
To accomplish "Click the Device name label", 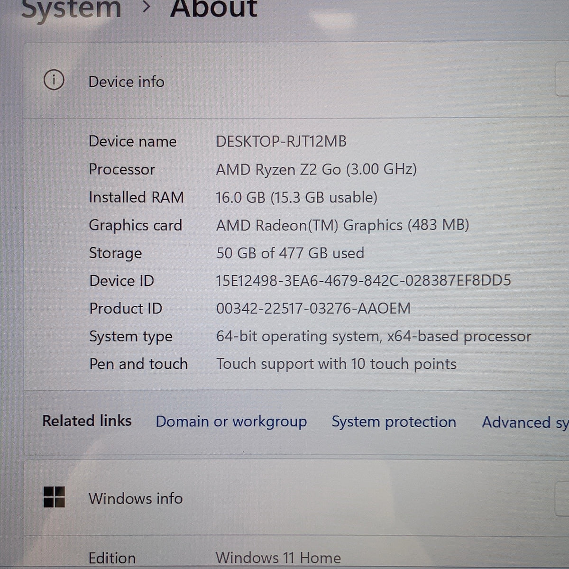I will pos(133,141).
